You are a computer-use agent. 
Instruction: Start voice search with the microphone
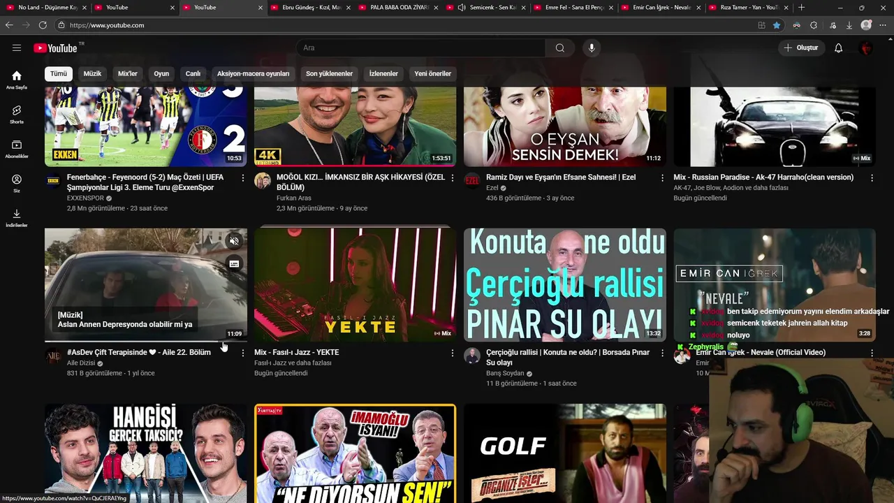tap(592, 48)
